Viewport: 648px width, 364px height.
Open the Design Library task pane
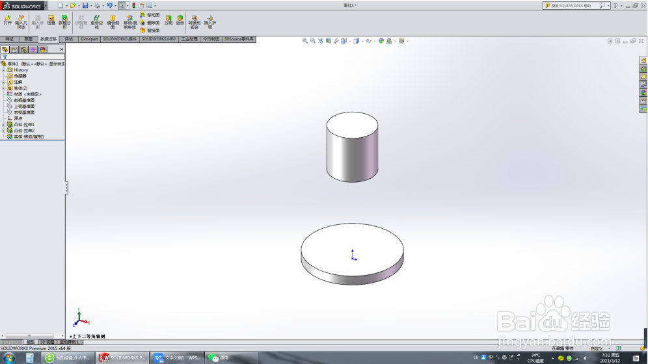coord(643,68)
